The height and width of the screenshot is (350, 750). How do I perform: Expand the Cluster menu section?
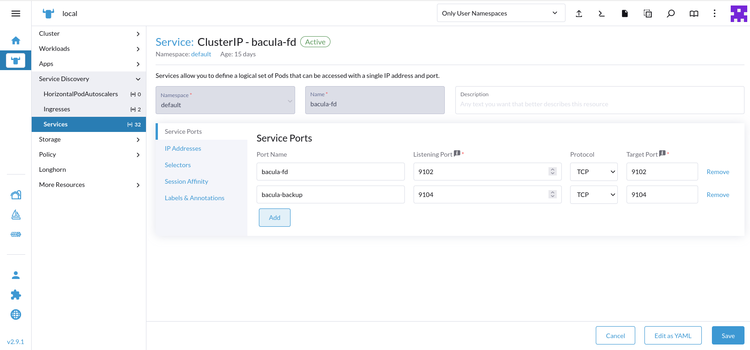tap(89, 33)
